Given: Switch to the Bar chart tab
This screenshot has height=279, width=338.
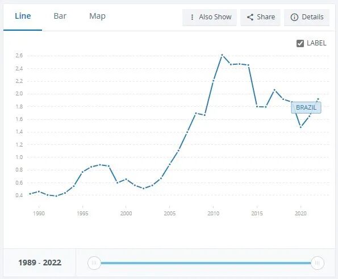Looking at the screenshot, I should 60,16.
